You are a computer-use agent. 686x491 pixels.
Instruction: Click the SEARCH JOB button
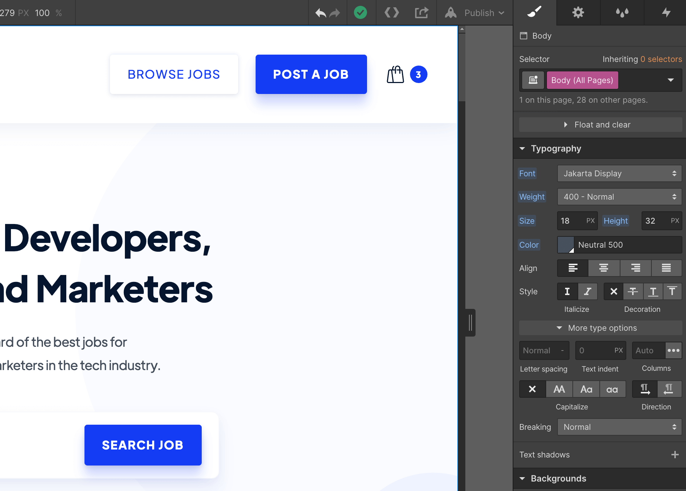[143, 445]
